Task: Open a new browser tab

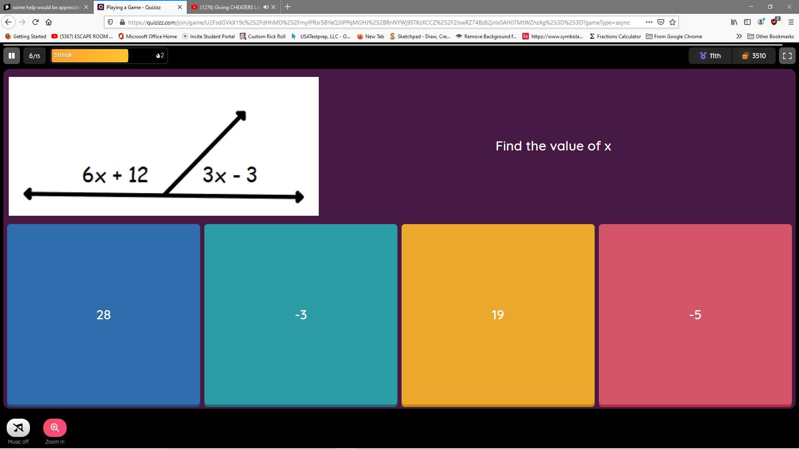Action: click(x=288, y=7)
